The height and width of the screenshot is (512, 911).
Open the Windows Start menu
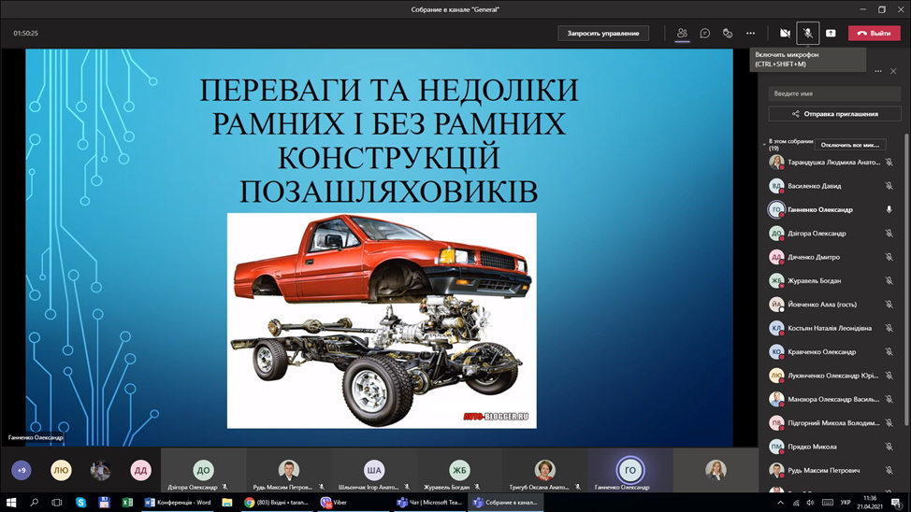point(11,503)
